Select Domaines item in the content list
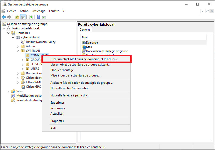 (92, 43)
